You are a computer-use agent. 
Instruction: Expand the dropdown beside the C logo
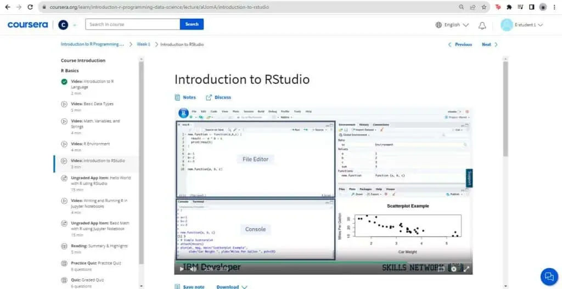tap(75, 25)
